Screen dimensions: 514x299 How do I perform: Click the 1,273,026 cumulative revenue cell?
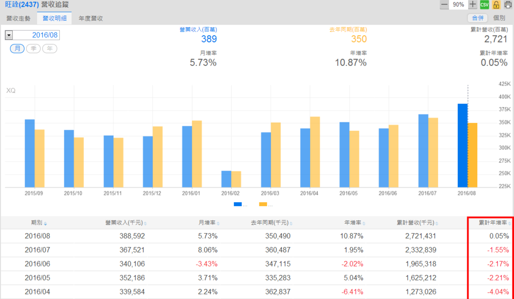pos(420,292)
